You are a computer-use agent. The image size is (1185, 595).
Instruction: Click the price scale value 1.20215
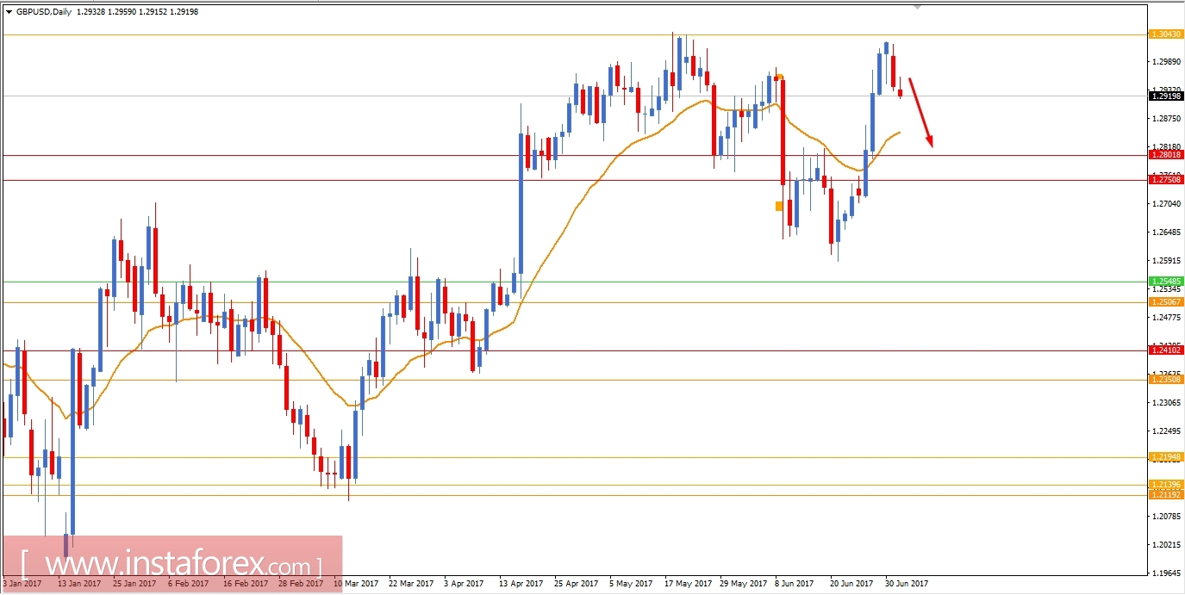pos(1166,545)
